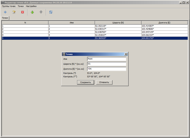The height and width of the screenshot is (138, 190).
Task: Open the Группы точек menu
Action: click(x=9, y=6)
